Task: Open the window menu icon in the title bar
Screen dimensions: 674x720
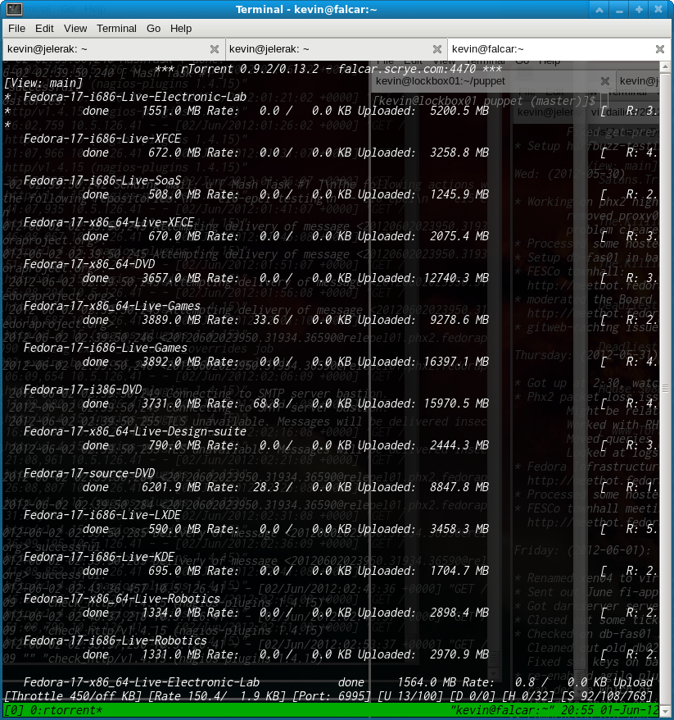Action: point(14,9)
